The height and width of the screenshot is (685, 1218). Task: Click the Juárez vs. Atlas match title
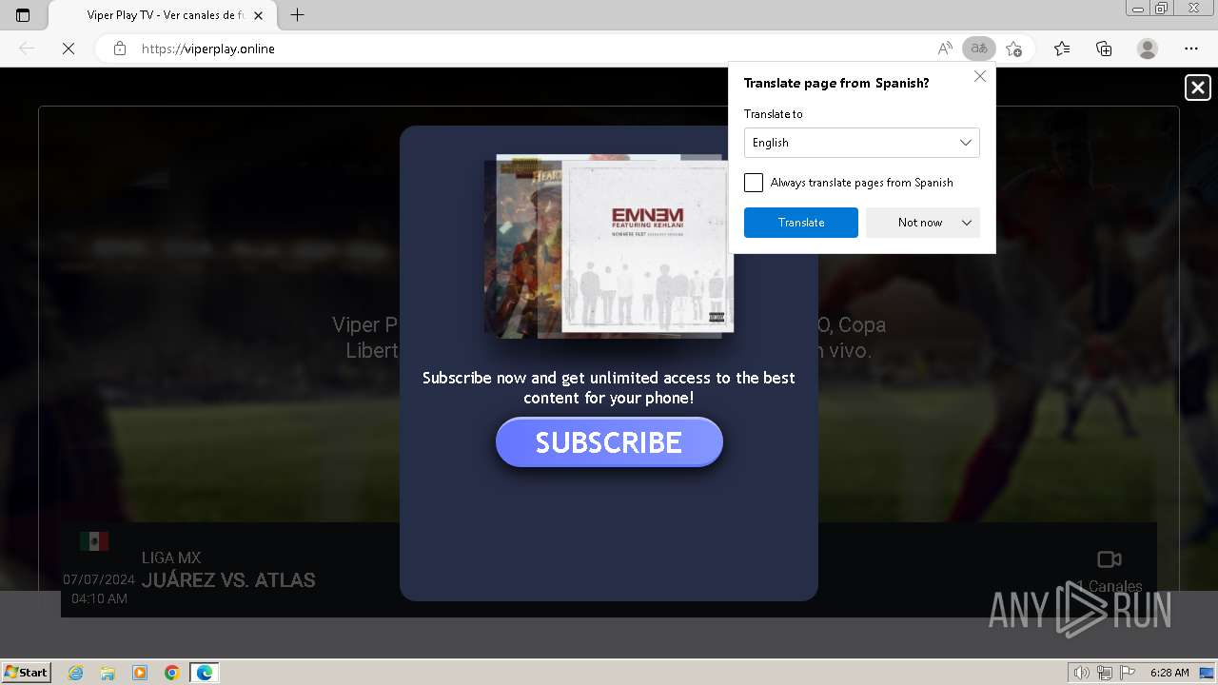click(228, 580)
